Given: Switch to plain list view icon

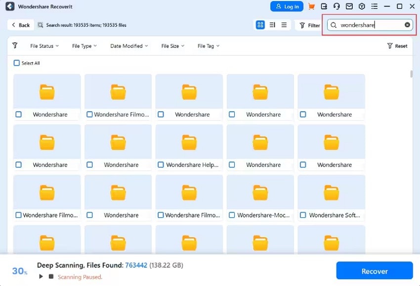Looking at the screenshot, I should (x=284, y=25).
